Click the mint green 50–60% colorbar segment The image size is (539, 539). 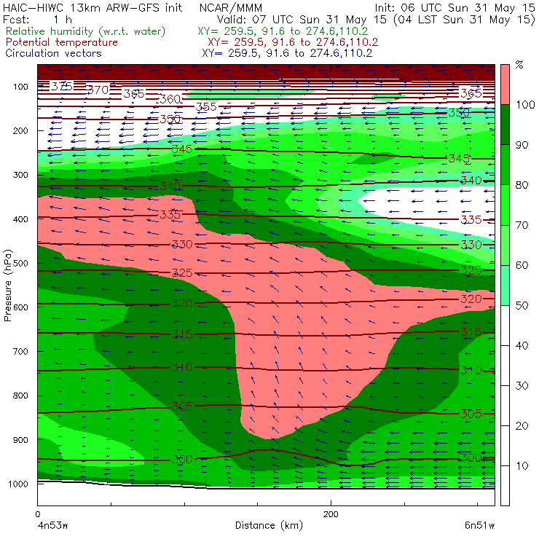[x=505, y=286]
